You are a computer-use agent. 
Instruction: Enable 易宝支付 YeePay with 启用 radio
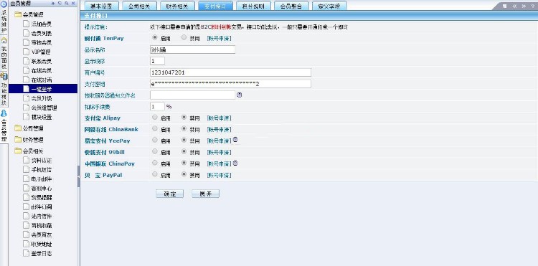tap(155, 140)
